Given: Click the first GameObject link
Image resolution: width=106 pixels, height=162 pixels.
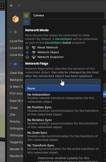Looking at the screenshot, I should click(x=63, y=39).
